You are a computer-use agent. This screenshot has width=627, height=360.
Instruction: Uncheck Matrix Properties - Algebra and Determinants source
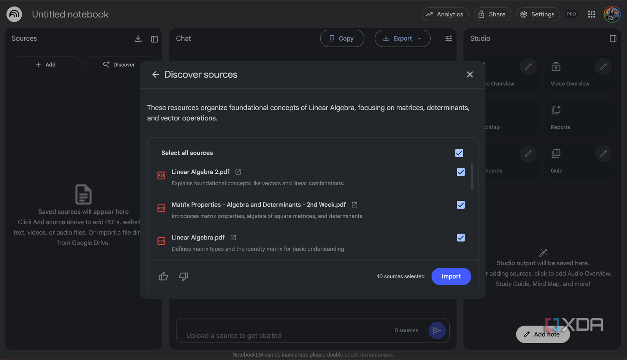(461, 205)
